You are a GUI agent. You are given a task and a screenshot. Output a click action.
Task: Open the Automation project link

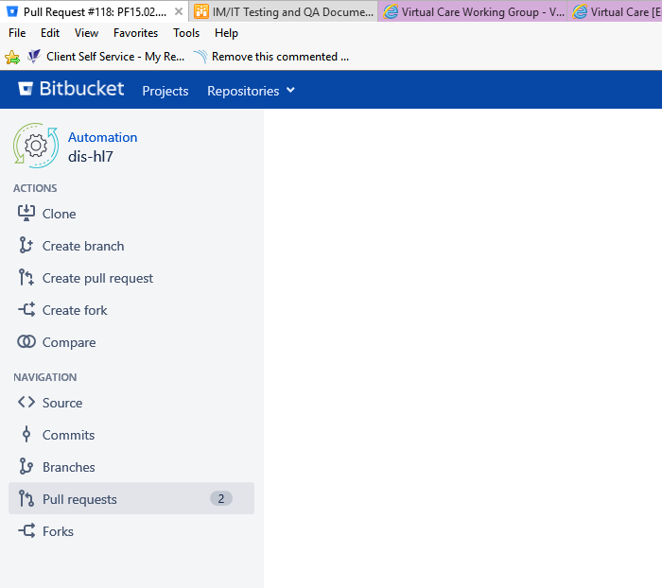pyautogui.click(x=102, y=137)
